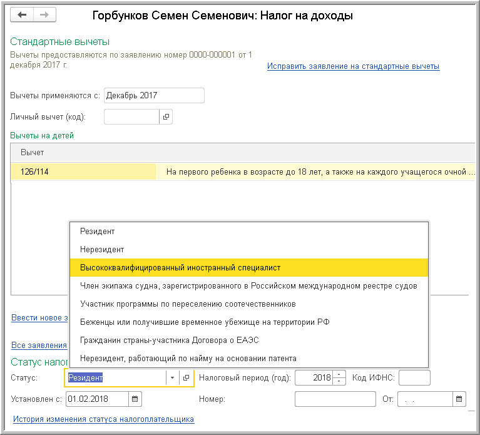The image size is (480, 435).
Task: Select Высококвалифицированный иностранный специалист option
Action: click(x=249, y=267)
